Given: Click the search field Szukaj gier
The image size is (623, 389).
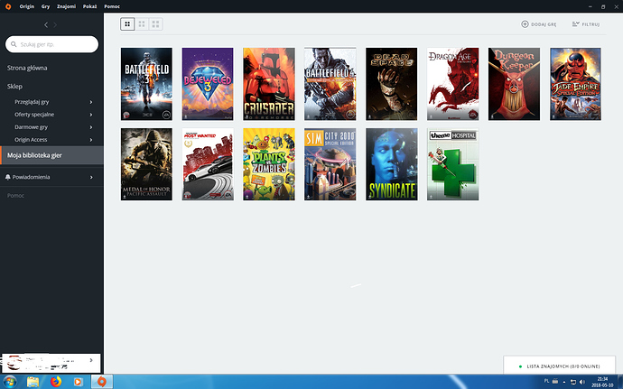Looking at the screenshot, I should (x=51, y=44).
